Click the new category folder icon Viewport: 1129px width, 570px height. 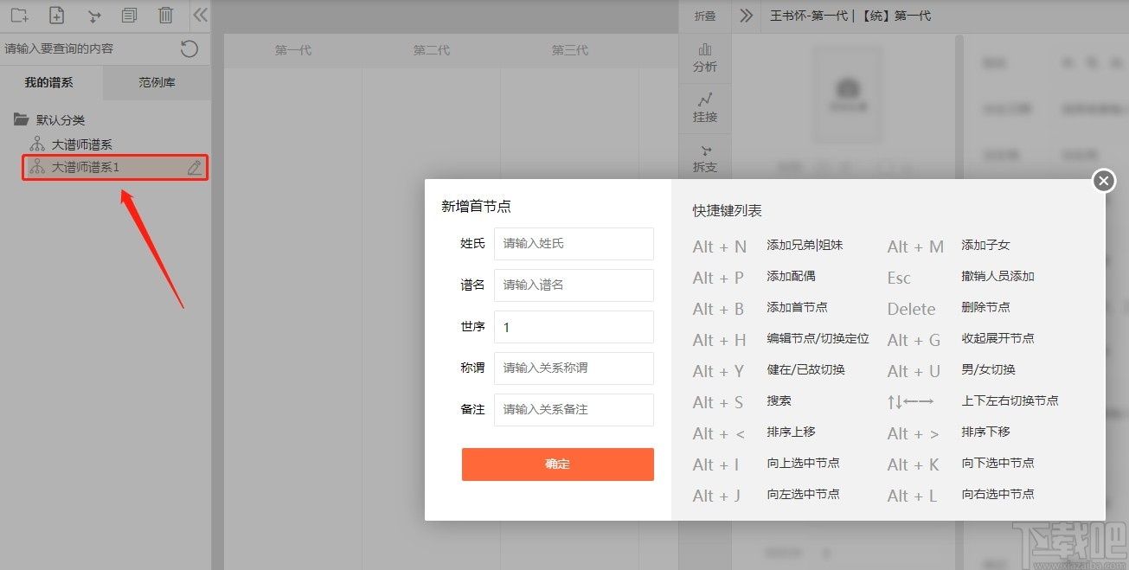19,15
